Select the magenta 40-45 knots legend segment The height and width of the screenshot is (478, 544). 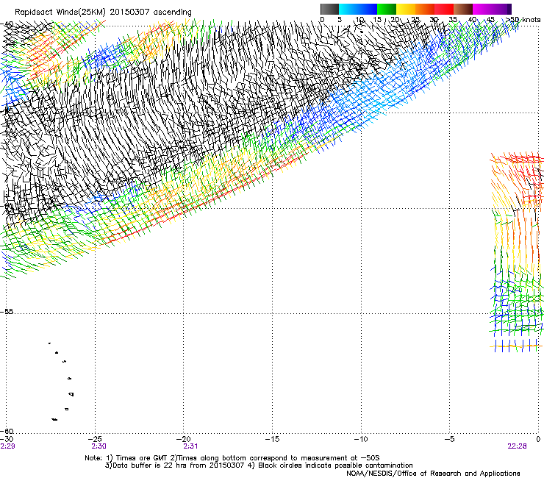[482, 9]
